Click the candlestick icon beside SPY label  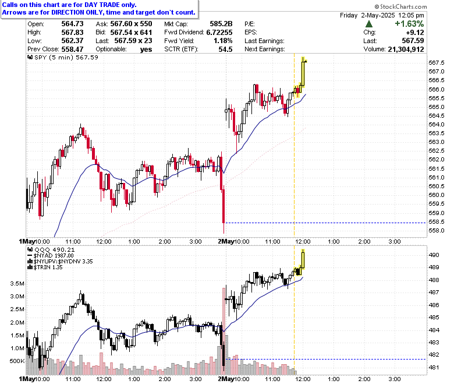pyautogui.click(x=30, y=57)
